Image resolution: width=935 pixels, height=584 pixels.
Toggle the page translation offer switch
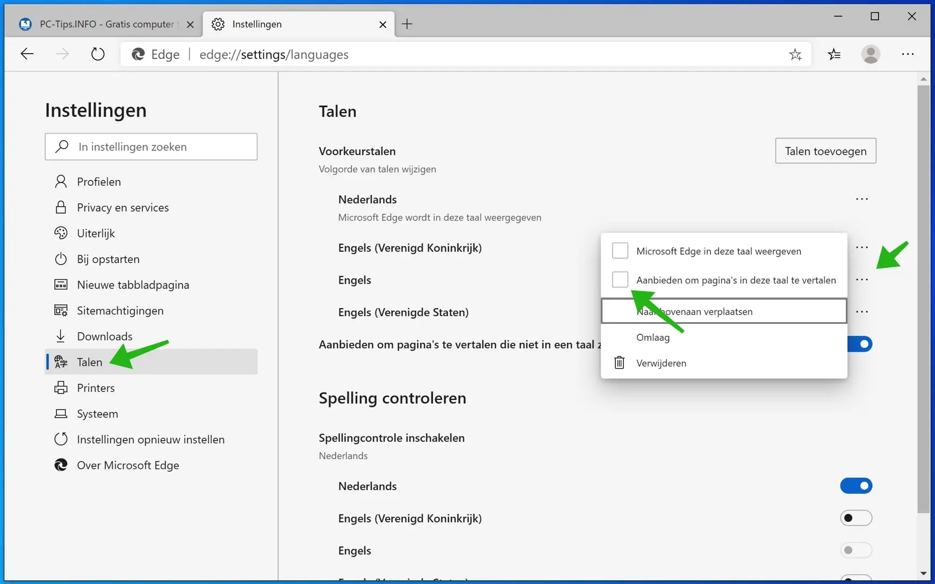click(x=859, y=344)
